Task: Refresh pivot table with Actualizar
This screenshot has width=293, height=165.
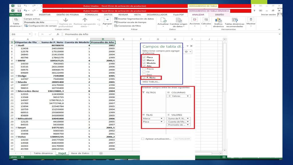Action: click(x=163, y=22)
